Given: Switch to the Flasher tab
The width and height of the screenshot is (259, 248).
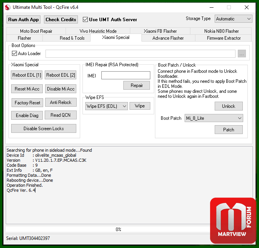Looking at the screenshot, I should click(24, 38).
